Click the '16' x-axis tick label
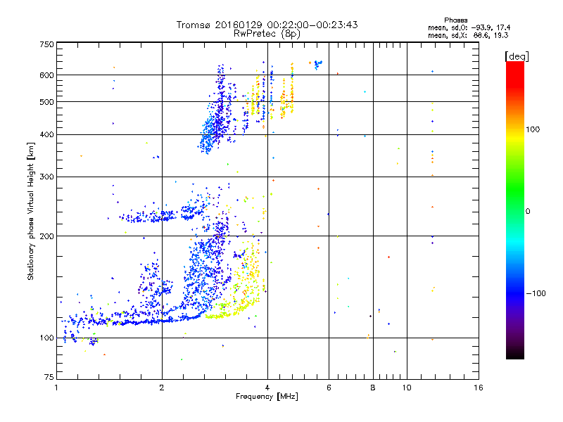Screen dimensions: 563x422 (479, 388)
